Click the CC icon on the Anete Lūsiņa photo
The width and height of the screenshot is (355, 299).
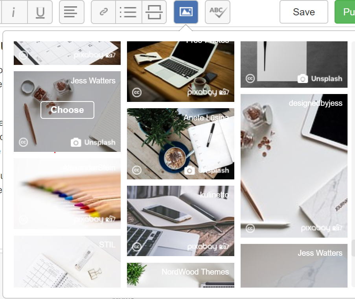pyautogui.click(x=136, y=170)
